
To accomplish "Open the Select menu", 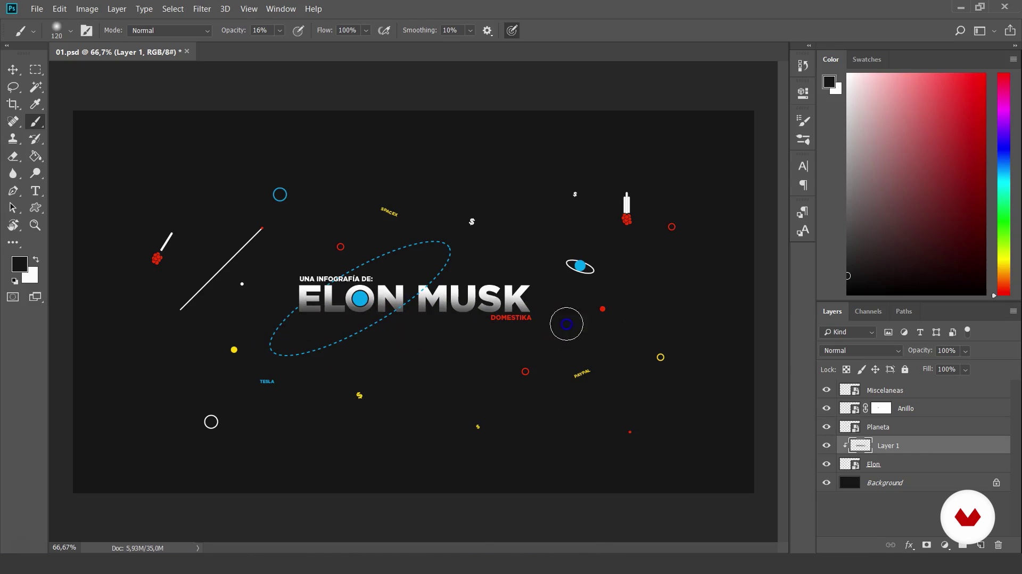I will pyautogui.click(x=172, y=9).
